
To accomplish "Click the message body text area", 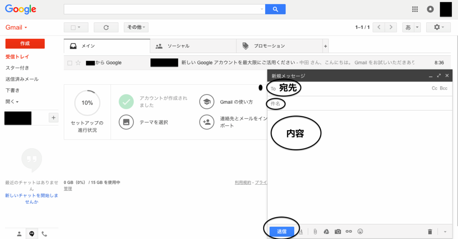I will tap(360, 167).
